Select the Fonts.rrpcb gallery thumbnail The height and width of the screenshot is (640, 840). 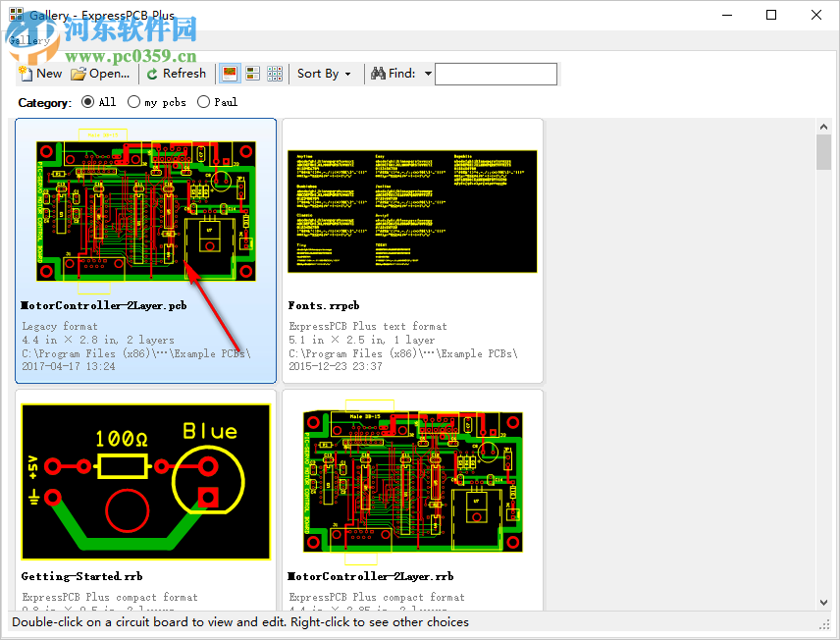coord(410,210)
